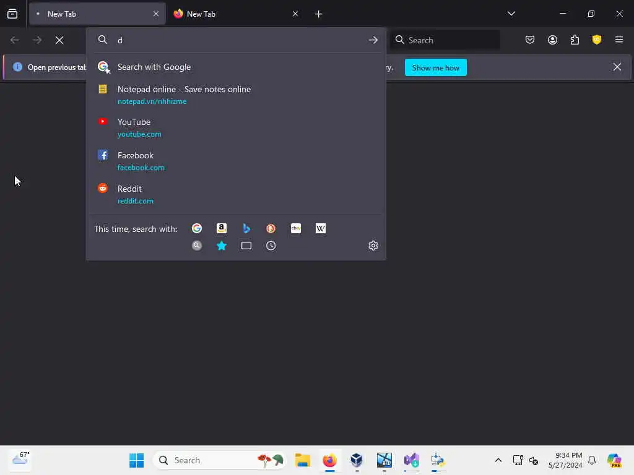634x475 pixels.
Task: Open a new tab with plus button
Action: [318, 14]
